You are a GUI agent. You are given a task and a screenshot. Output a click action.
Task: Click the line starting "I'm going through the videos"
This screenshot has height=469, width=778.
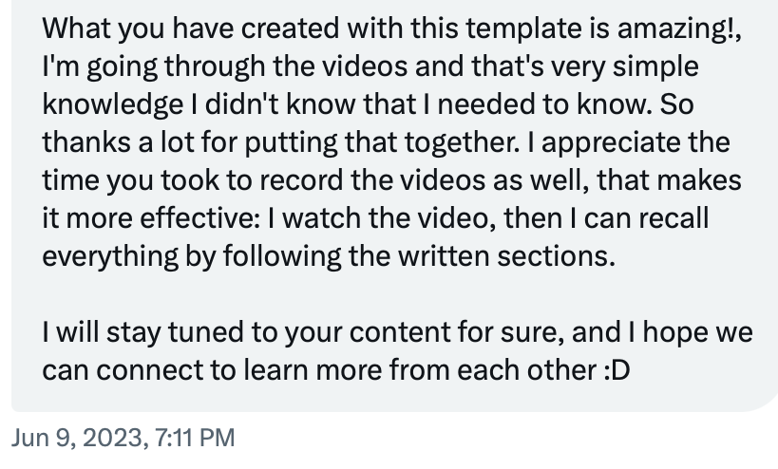tap(370, 66)
